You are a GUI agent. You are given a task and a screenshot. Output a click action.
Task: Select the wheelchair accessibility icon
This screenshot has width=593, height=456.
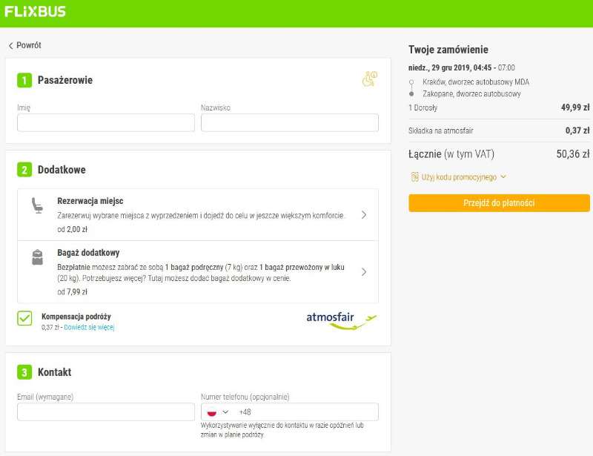pyautogui.click(x=368, y=80)
